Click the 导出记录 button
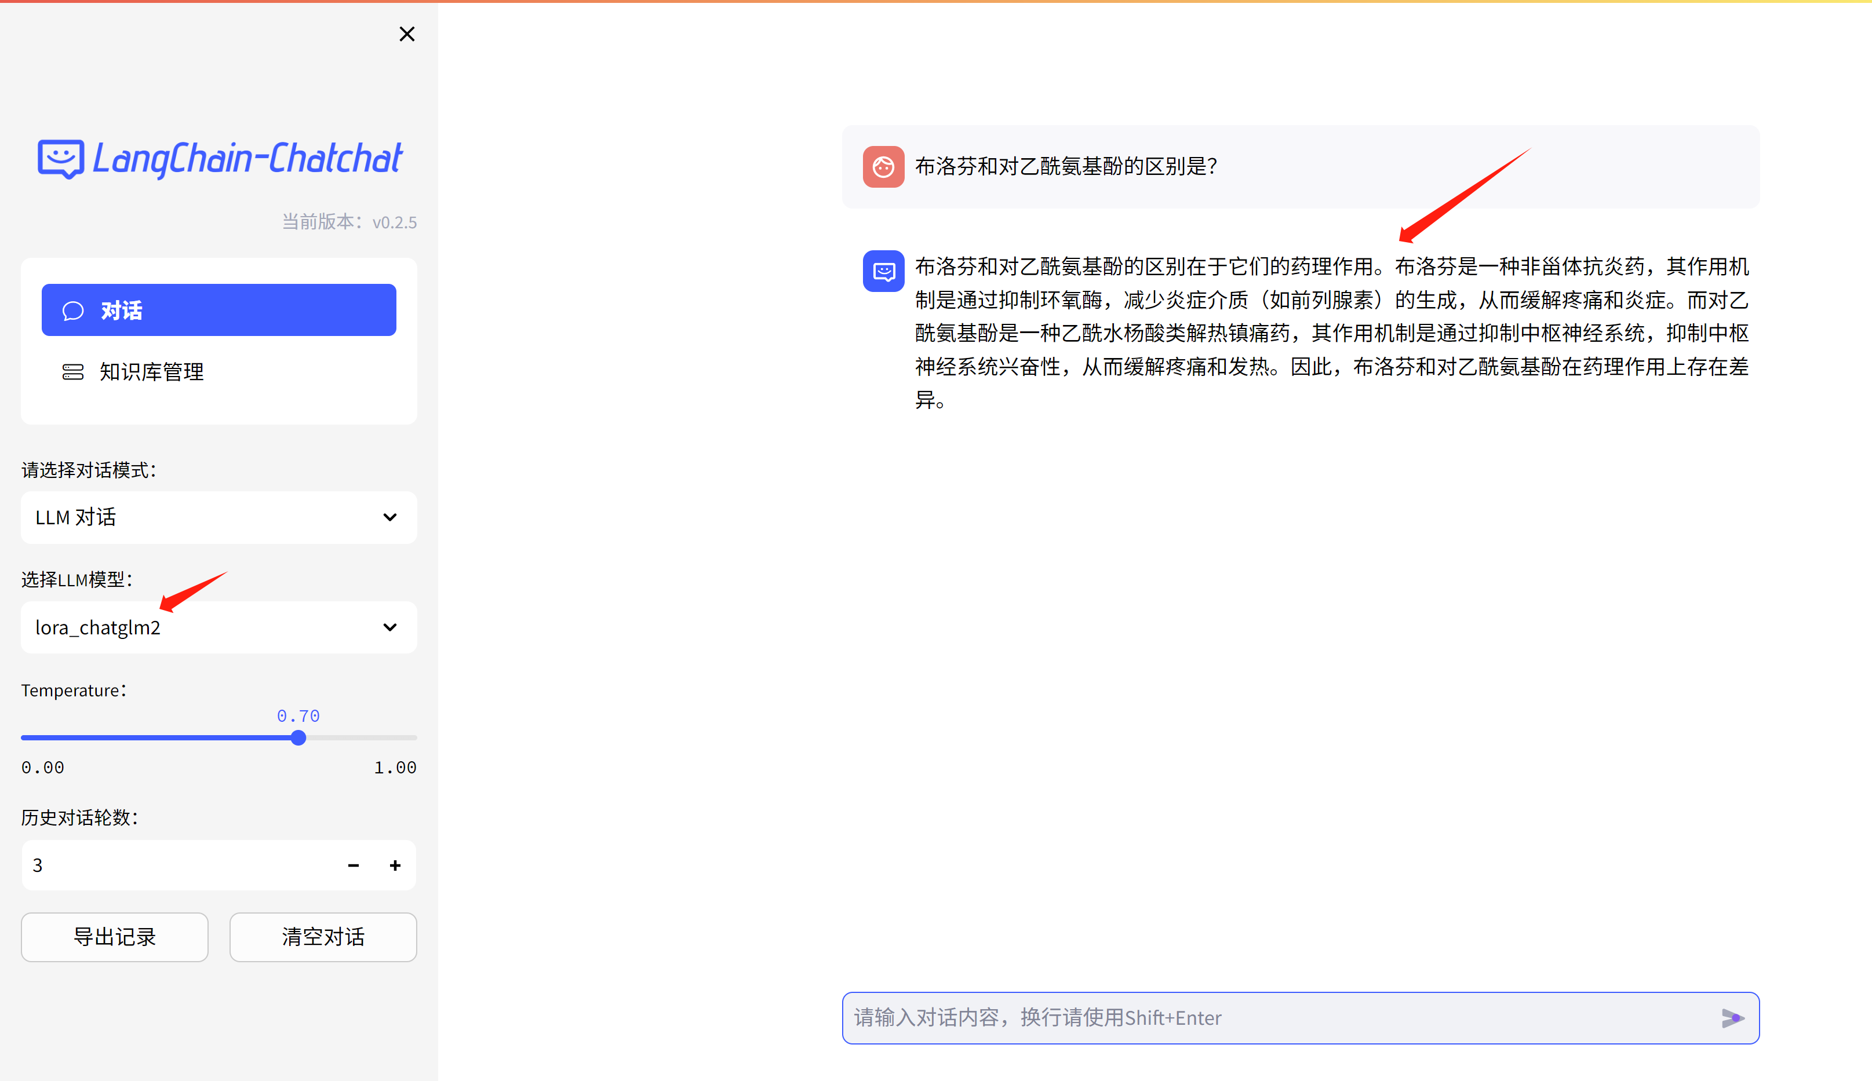 coord(114,937)
